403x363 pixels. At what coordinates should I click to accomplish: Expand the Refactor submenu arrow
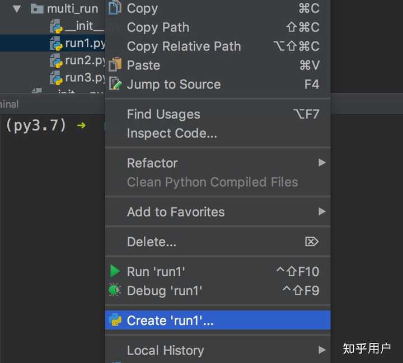coord(322,163)
